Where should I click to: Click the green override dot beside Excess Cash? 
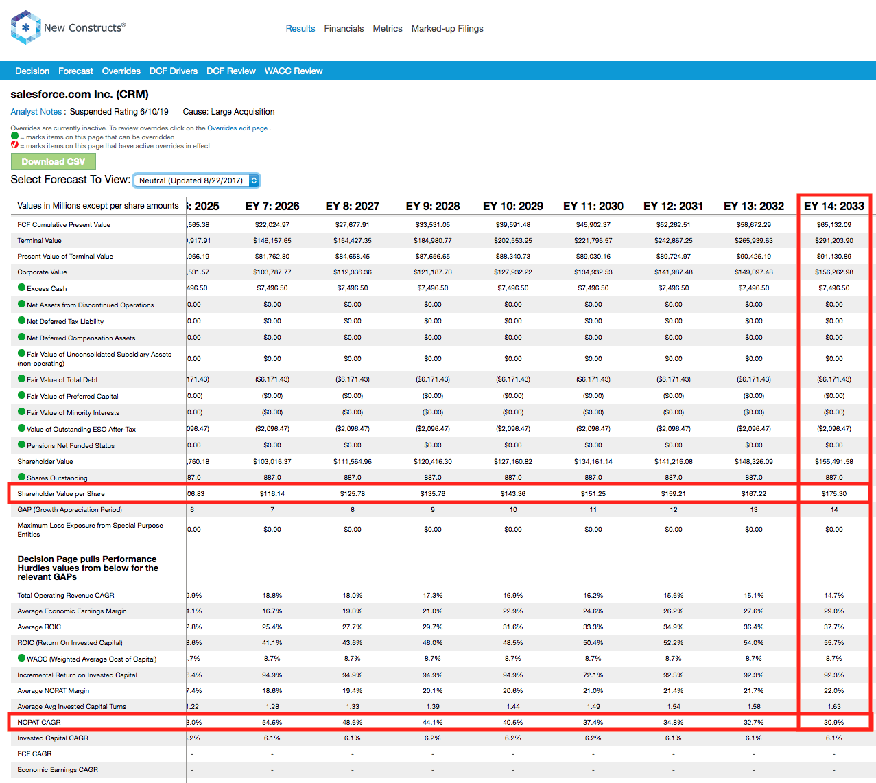[x=22, y=288]
